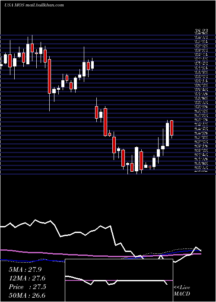216x302 pixels.
Task: Click the 38.23 top price label
Action: point(201,31)
